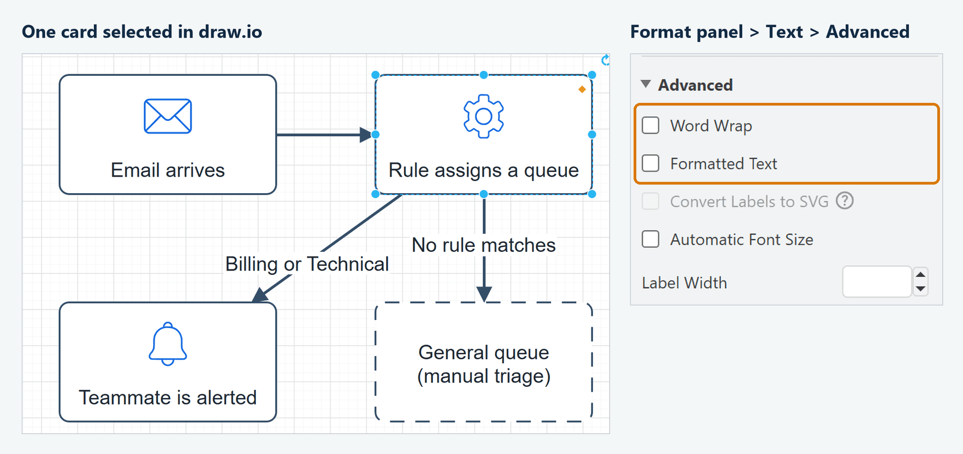Select the 'No rule matches' edge label

pos(484,245)
